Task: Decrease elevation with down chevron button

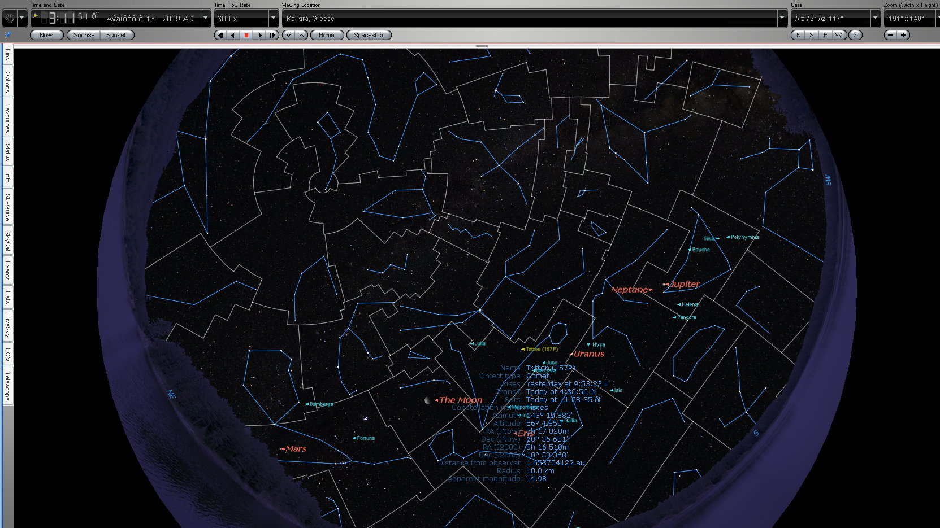Action: pos(288,35)
